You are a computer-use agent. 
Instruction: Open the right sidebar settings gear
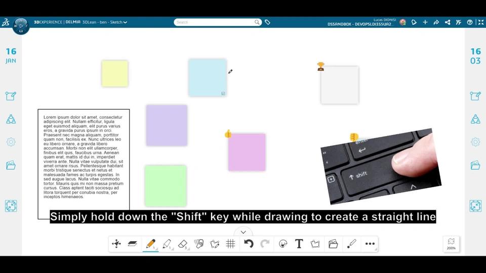pos(475,142)
